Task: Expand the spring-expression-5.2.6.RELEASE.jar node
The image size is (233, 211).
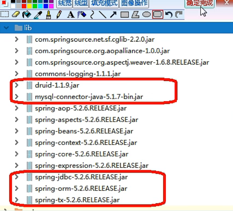Action: click(17, 165)
